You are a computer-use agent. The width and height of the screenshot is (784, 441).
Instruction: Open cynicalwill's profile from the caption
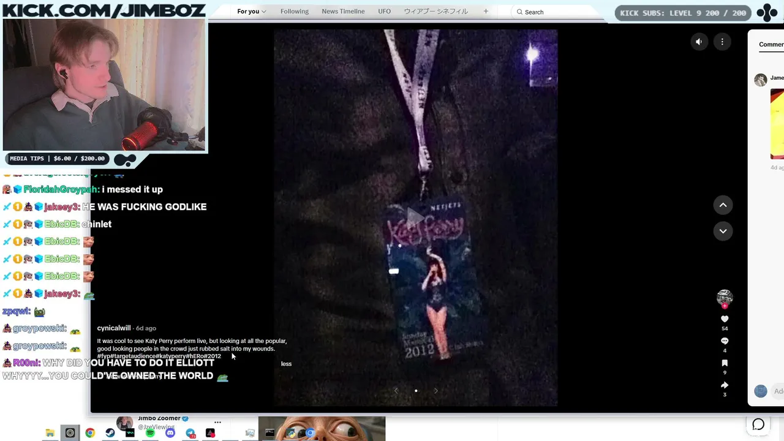pos(114,328)
